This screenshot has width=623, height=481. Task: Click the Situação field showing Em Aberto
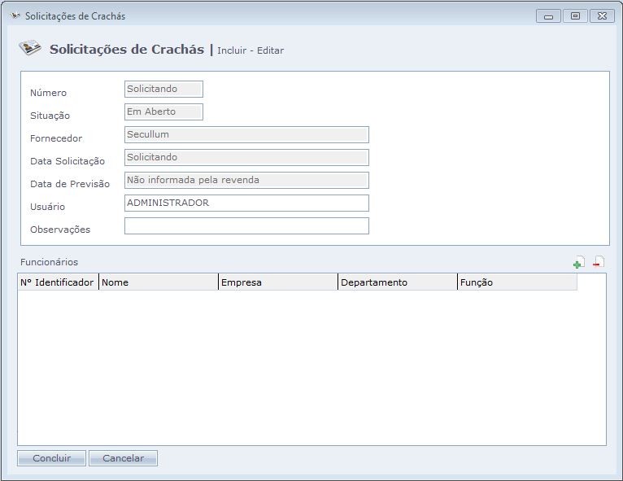click(x=163, y=112)
